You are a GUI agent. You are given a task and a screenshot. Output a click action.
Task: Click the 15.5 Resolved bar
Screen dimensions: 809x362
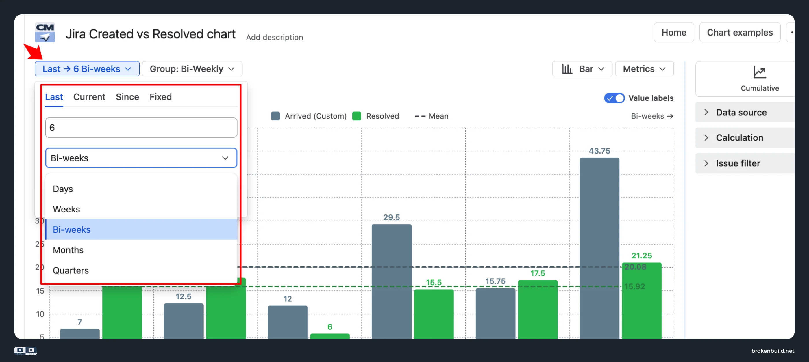[434, 314]
